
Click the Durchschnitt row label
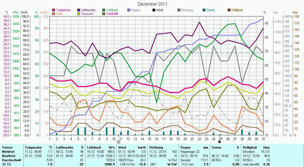pos(11,160)
